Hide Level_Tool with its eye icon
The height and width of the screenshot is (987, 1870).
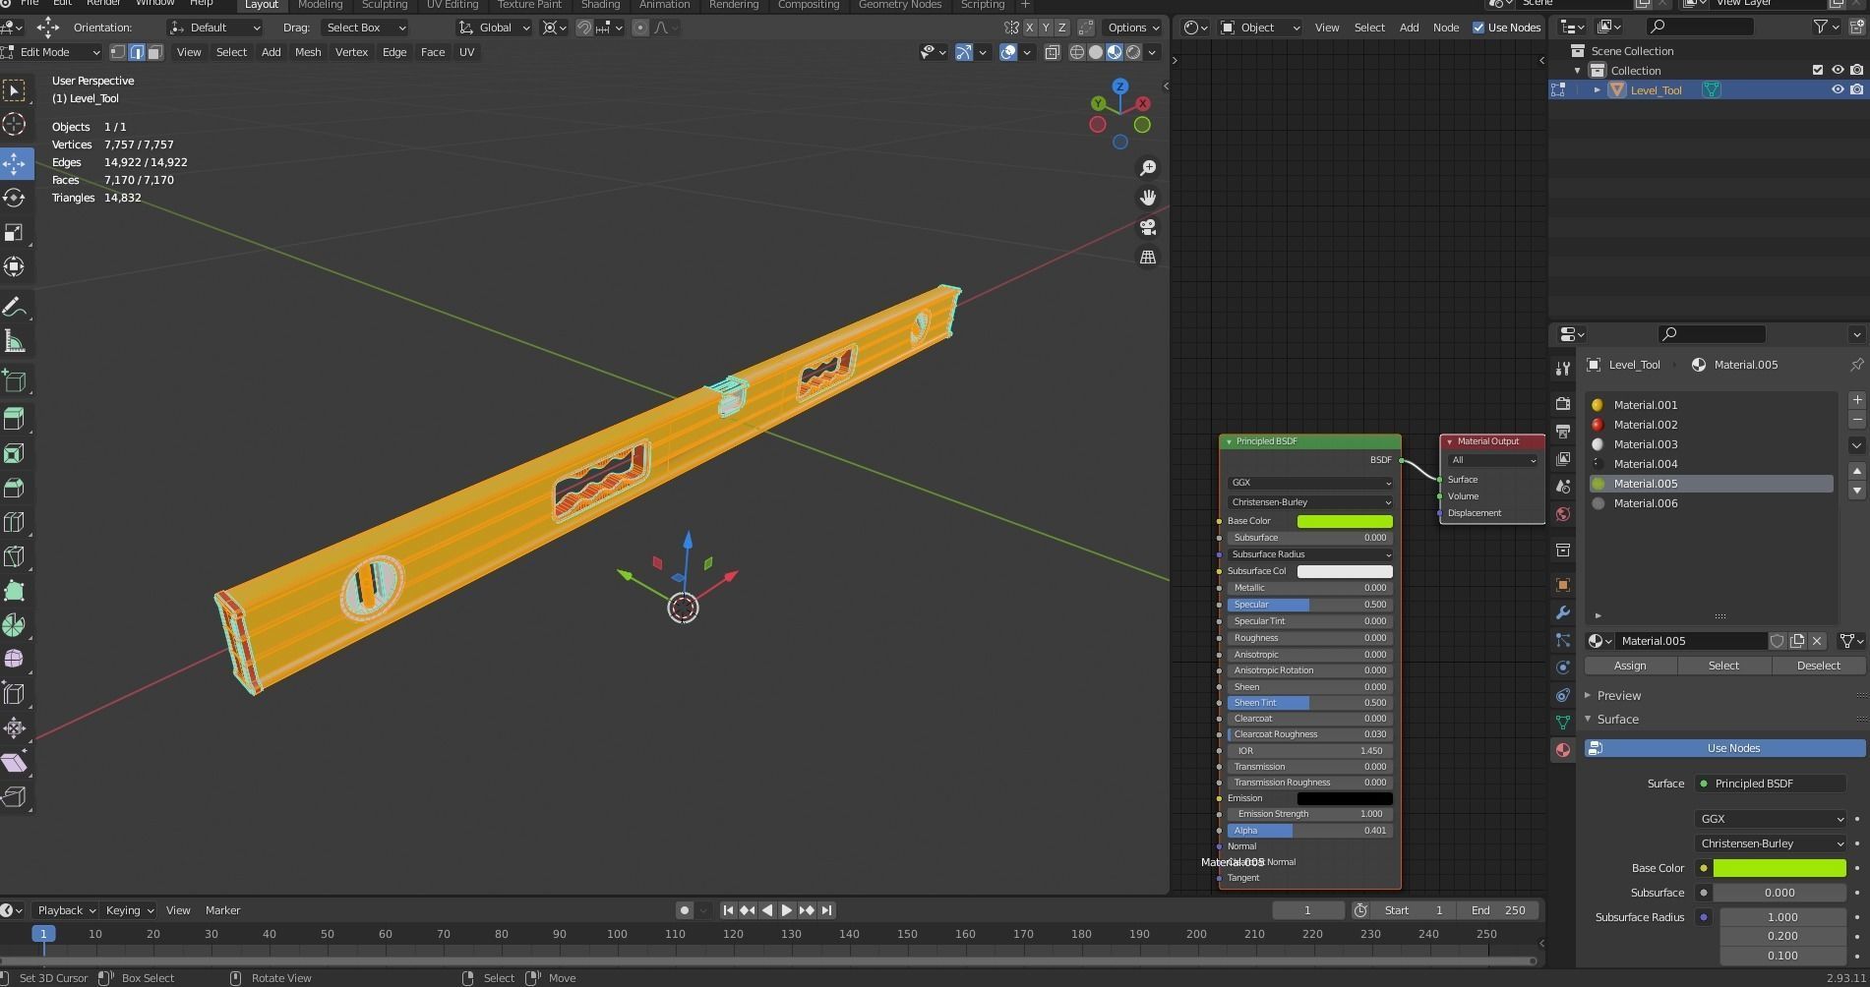pyautogui.click(x=1837, y=89)
